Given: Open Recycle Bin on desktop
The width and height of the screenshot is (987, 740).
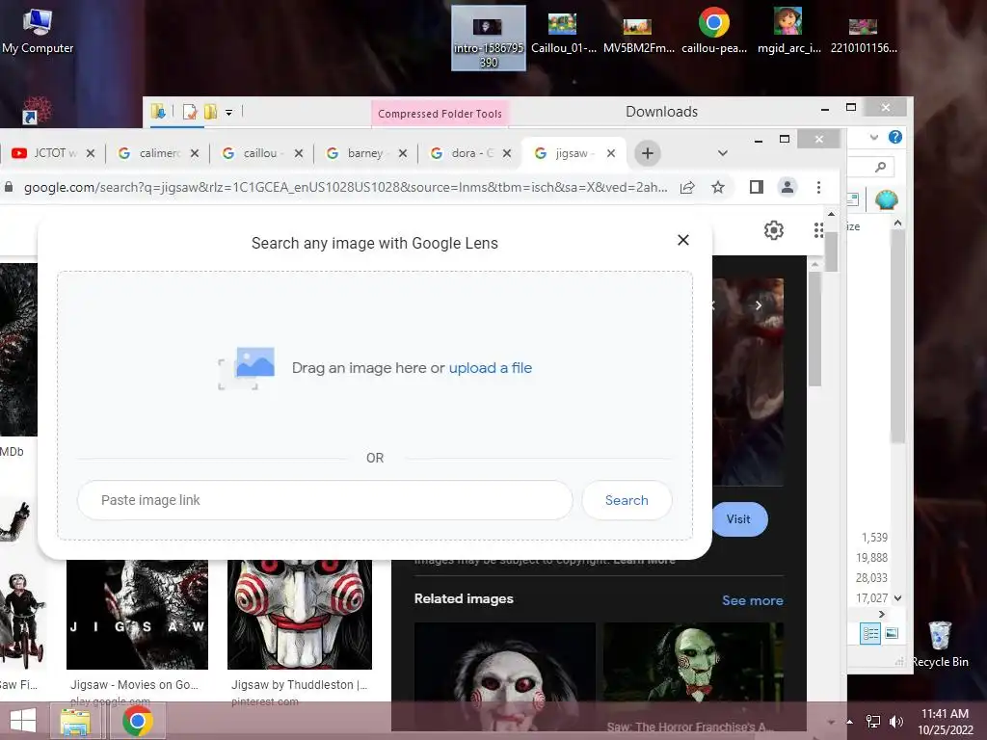Looking at the screenshot, I should pyautogui.click(x=940, y=645).
